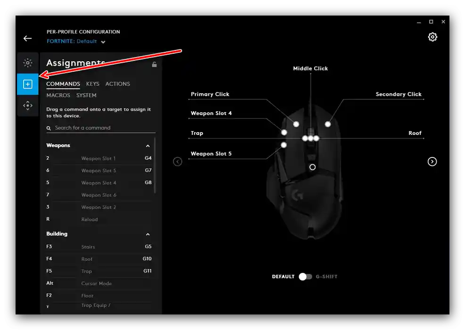Maximize the G HUB window
Viewport: 465px width, 330px height.
point(431,22)
